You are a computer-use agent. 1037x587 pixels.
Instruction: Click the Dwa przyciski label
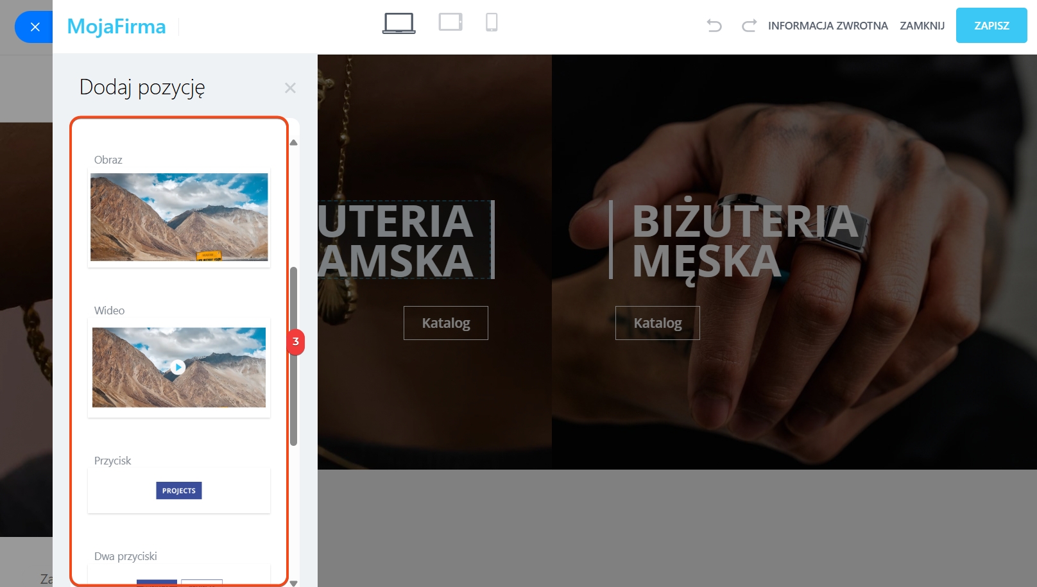click(x=125, y=556)
